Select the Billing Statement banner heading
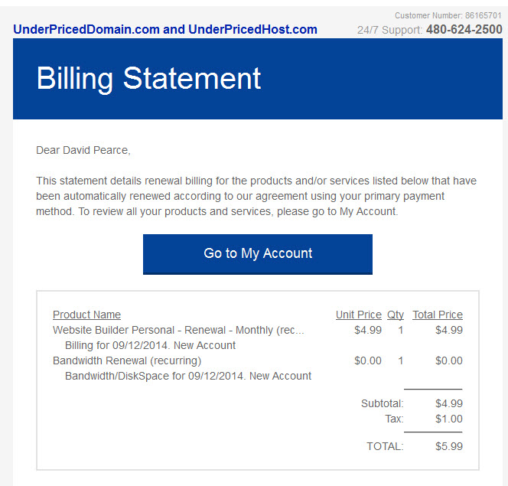 click(x=148, y=79)
